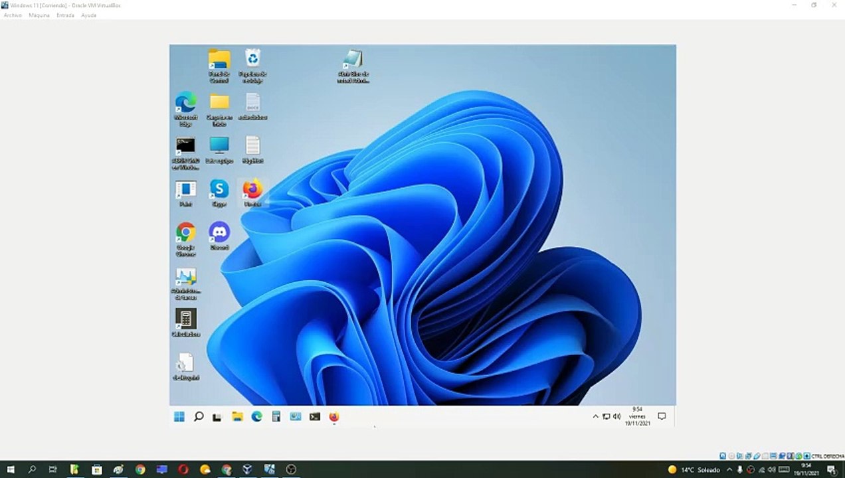The image size is (845, 478).
Task: Launch Edge from the guest taskbar
Action: 256,416
